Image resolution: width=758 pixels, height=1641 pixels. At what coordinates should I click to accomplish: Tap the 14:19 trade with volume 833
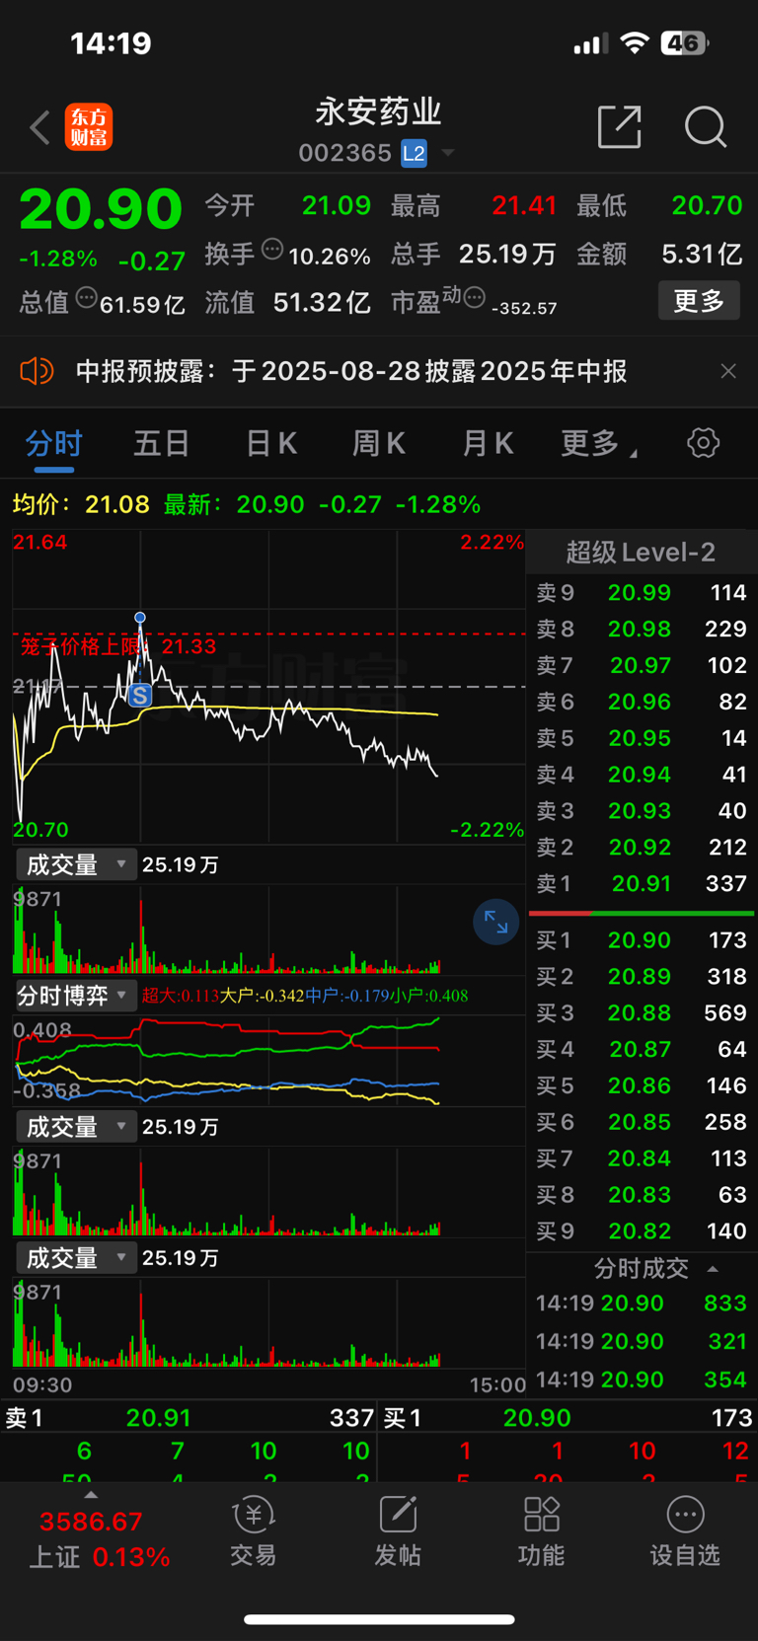(x=642, y=1304)
